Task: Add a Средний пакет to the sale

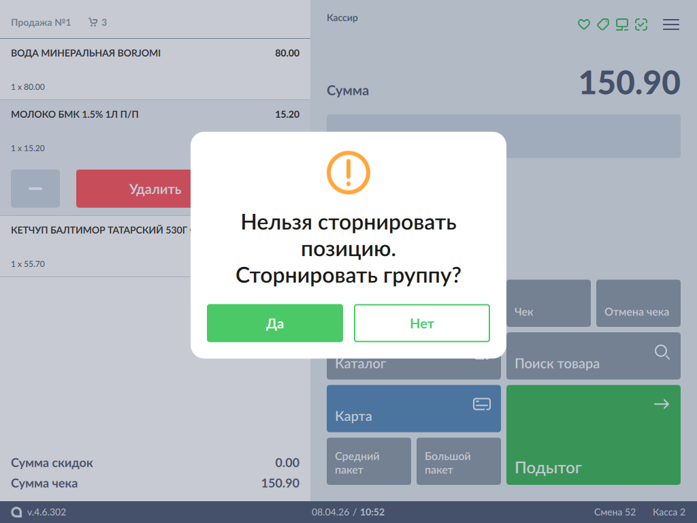Action: [368, 462]
